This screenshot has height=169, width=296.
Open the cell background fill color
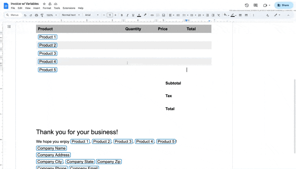click(226, 15)
